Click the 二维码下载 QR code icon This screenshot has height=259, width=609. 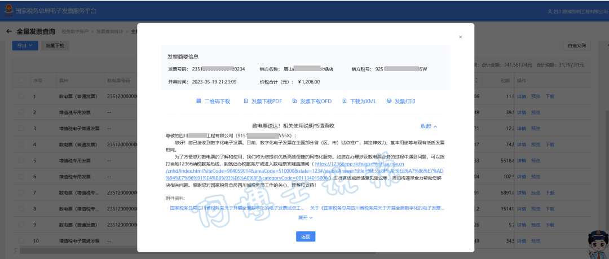(x=198, y=102)
